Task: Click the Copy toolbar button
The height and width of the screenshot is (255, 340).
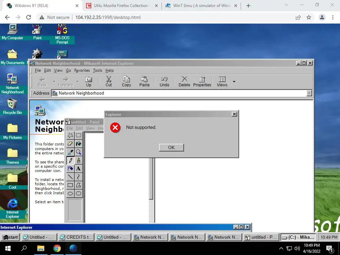Action: click(x=127, y=82)
